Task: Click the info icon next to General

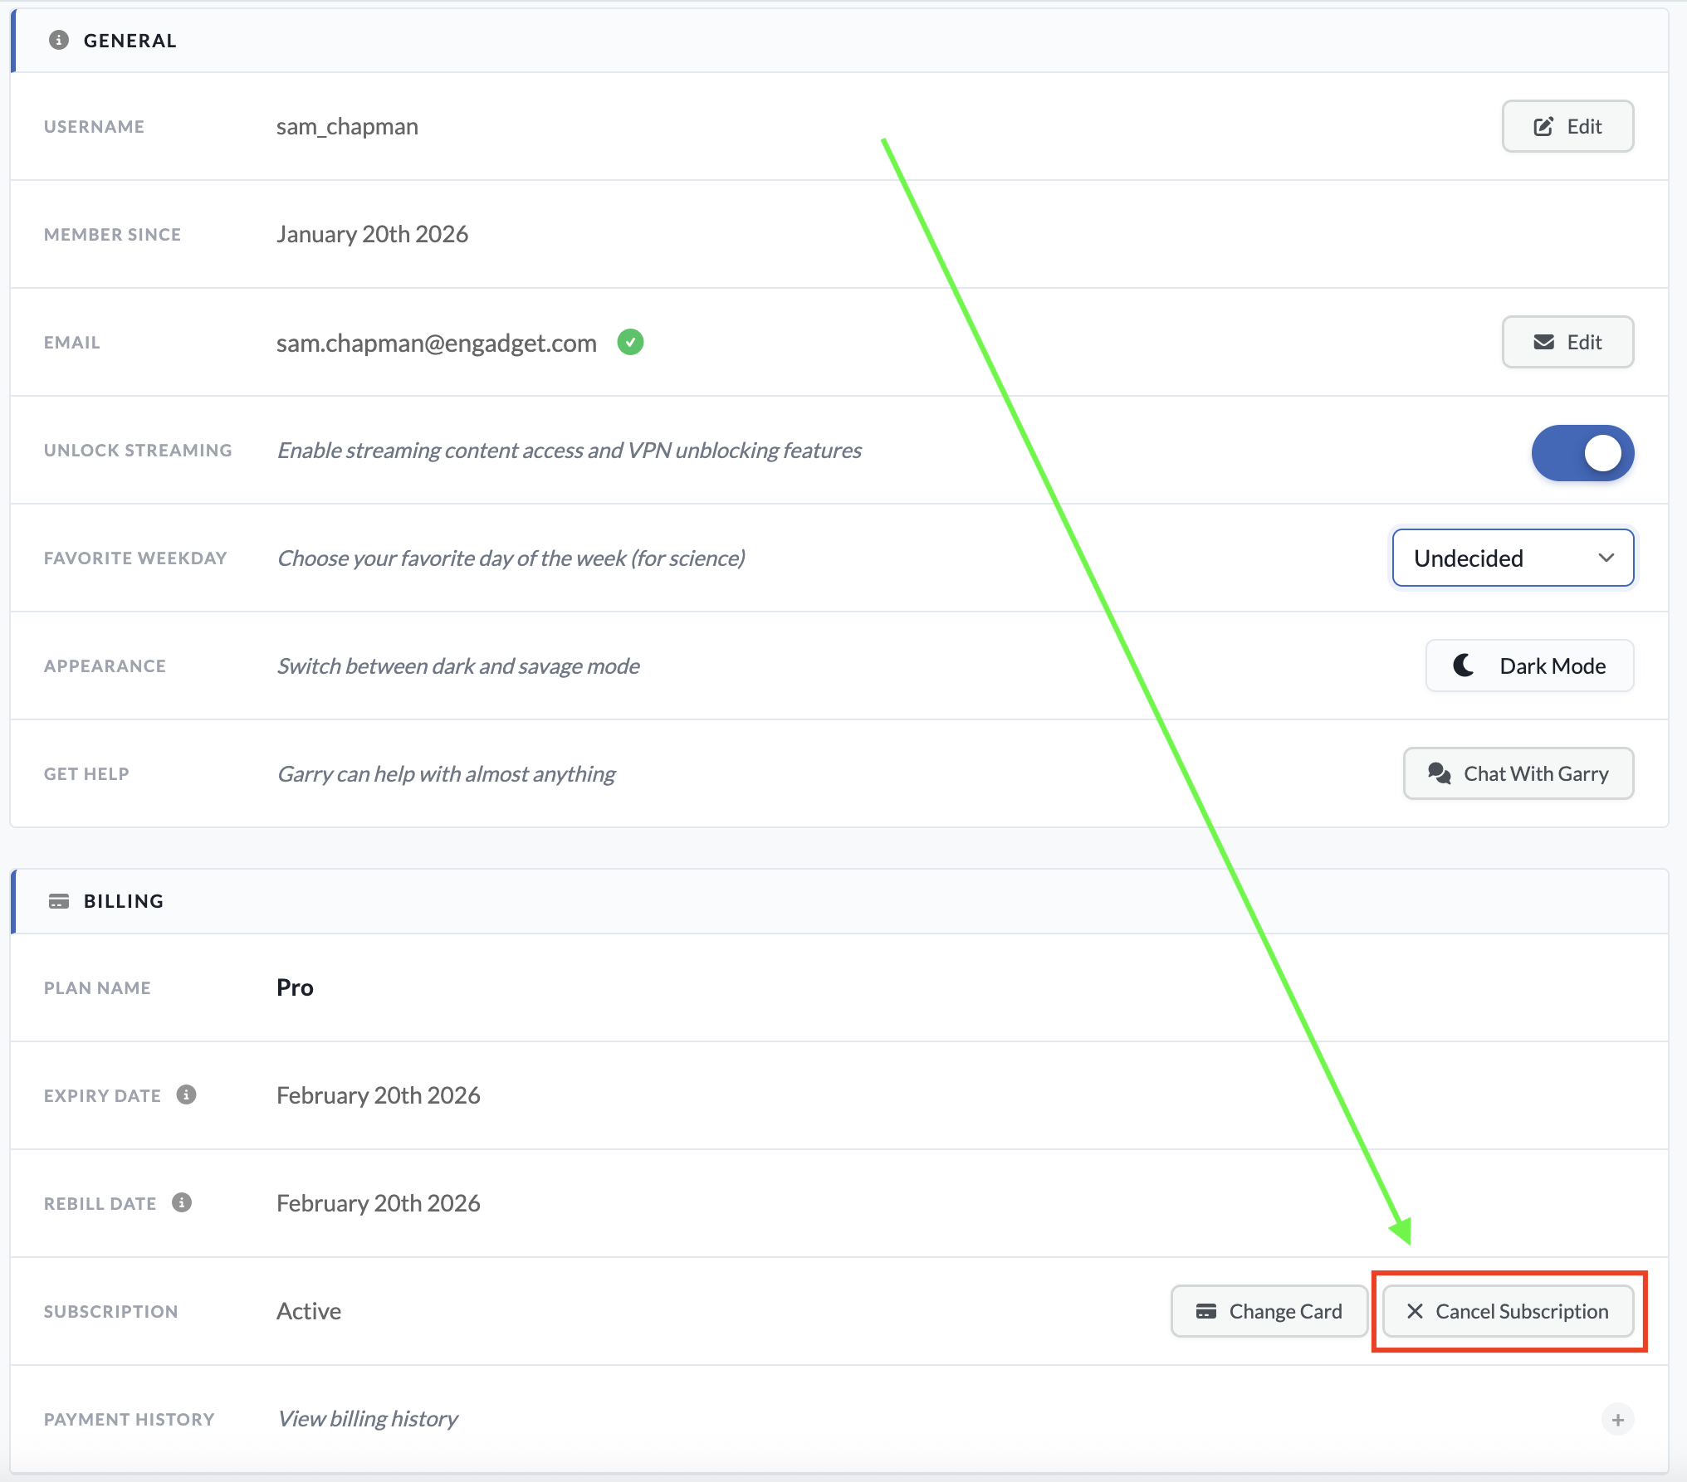Action: click(58, 39)
